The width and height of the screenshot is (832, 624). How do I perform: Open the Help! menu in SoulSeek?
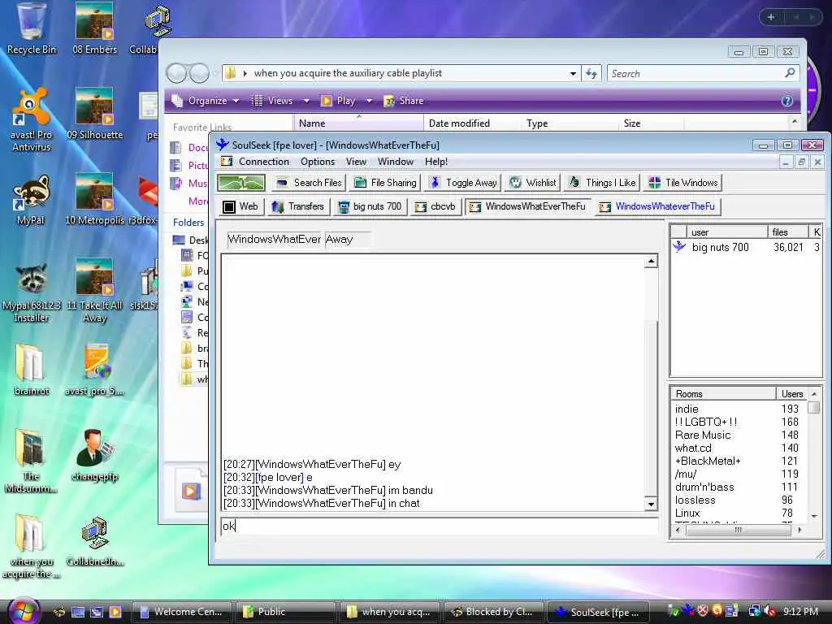coord(435,162)
